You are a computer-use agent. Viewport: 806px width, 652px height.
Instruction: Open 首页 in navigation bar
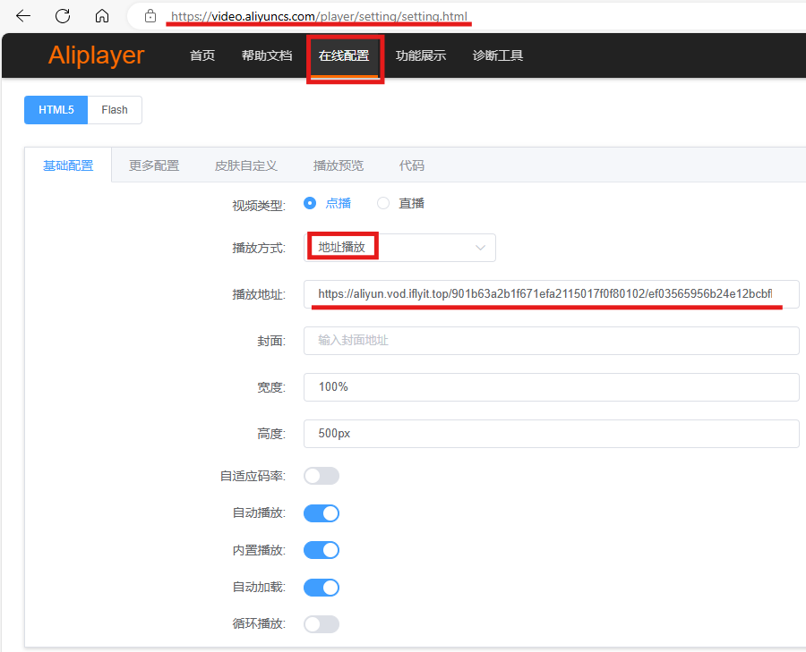click(x=202, y=55)
